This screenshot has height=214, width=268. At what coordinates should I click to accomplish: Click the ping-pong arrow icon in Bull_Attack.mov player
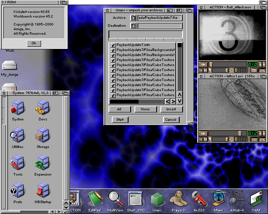coord(263,70)
